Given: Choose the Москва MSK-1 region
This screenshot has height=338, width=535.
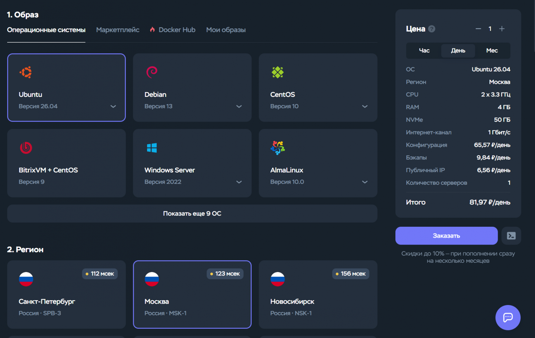Looking at the screenshot, I should [192, 294].
